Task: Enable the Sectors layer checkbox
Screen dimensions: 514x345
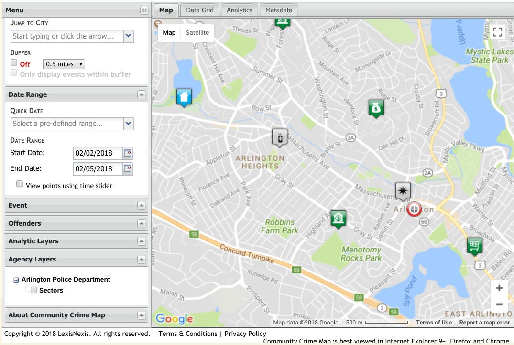Action: (34, 290)
